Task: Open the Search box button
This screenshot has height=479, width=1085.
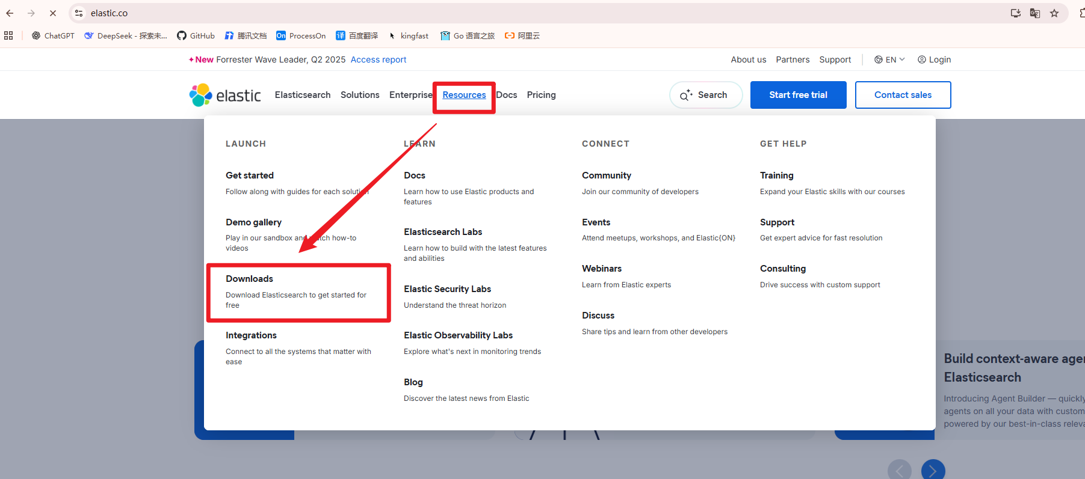Action: click(x=706, y=95)
